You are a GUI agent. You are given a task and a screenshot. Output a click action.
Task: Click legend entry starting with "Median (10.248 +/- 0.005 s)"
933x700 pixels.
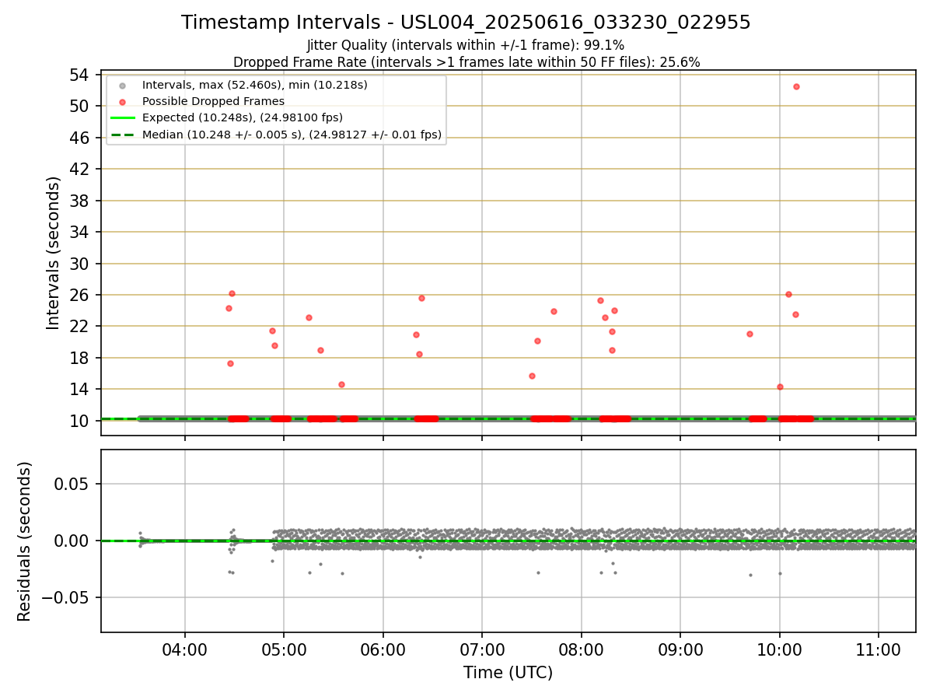coord(292,135)
